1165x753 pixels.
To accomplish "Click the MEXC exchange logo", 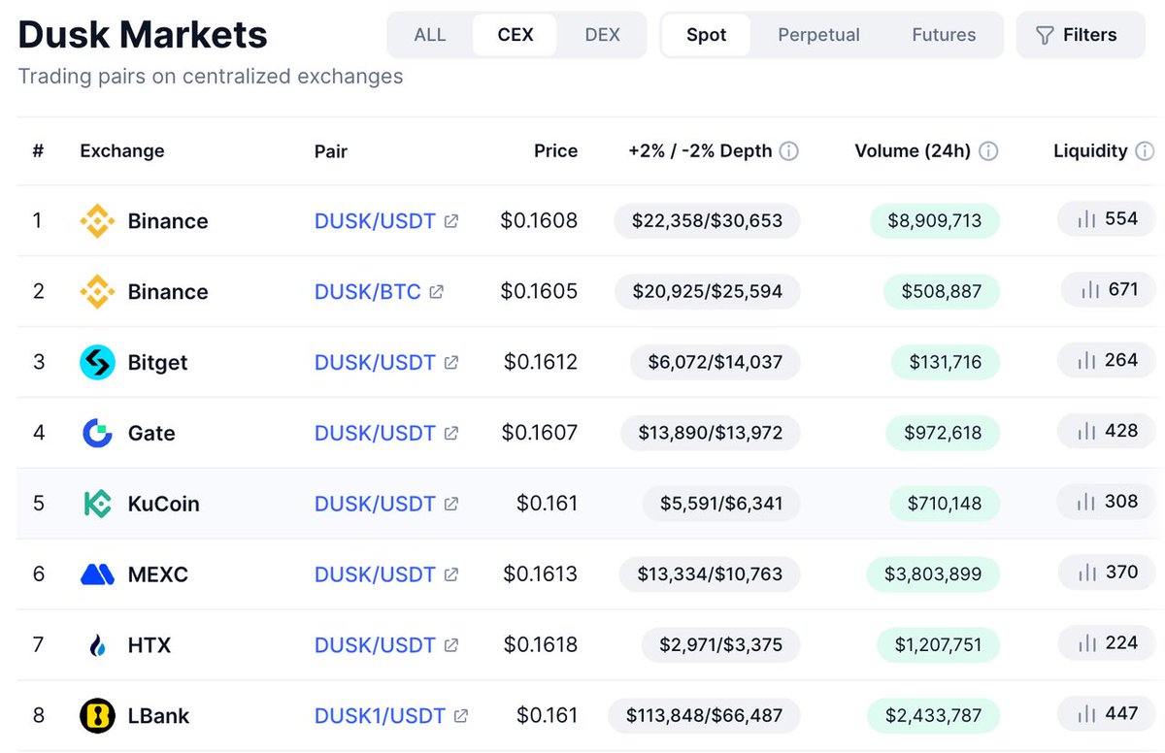I will (97, 574).
